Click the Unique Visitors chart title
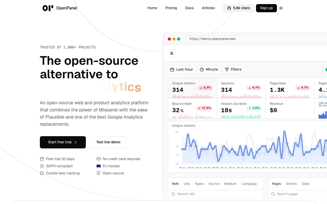Image resolution: width=327 pixels, height=204 pixels. coord(184,126)
